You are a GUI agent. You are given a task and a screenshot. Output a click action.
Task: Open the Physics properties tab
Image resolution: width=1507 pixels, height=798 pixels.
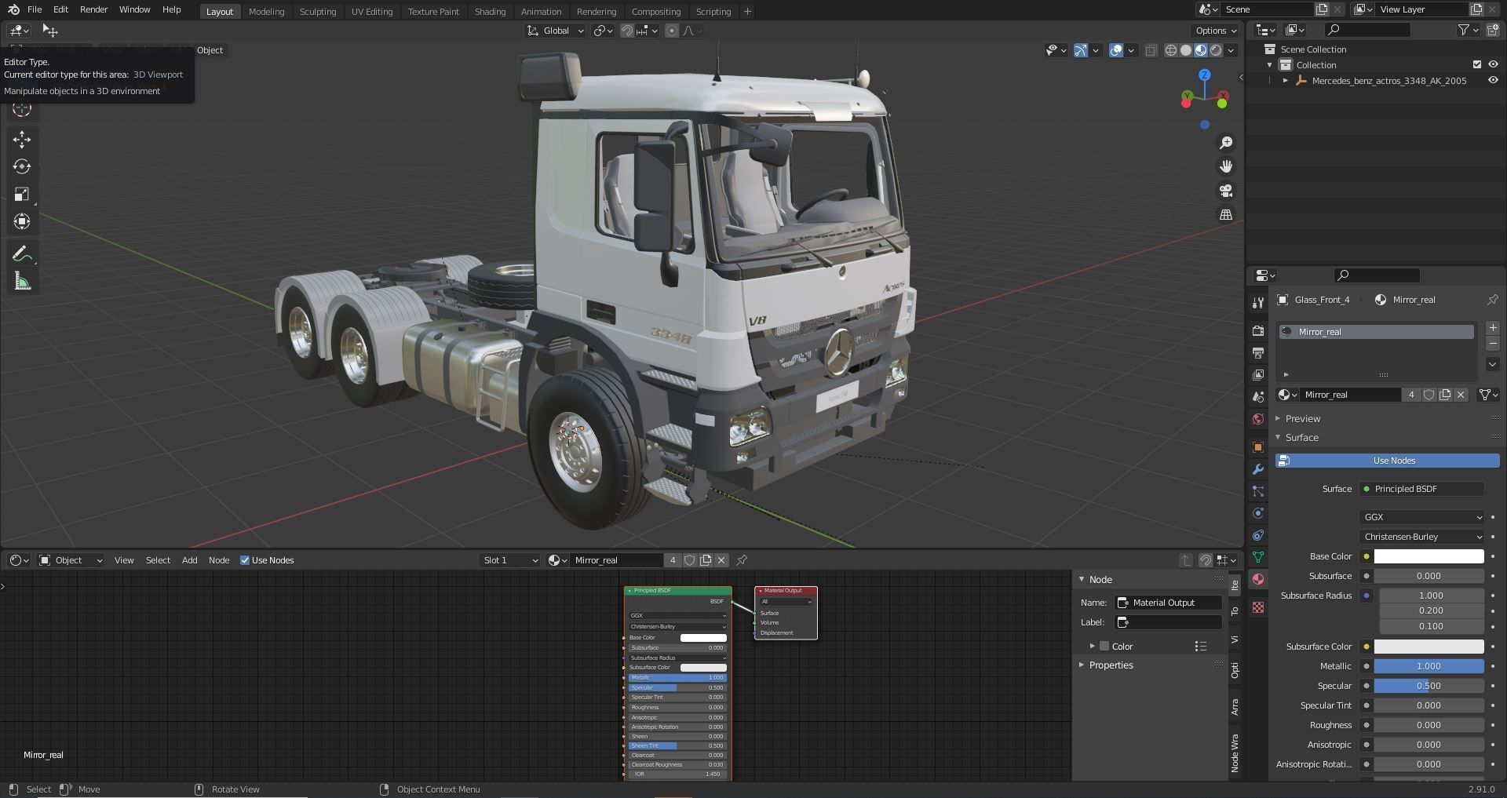pyautogui.click(x=1258, y=513)
